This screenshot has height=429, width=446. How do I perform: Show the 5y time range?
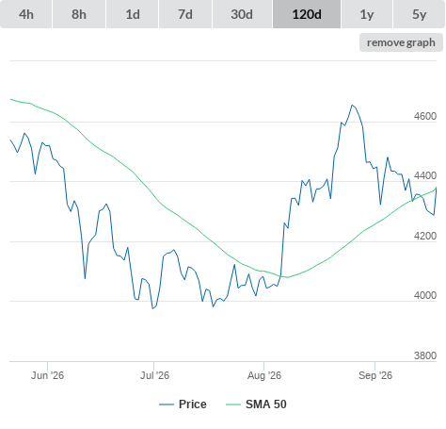420,14
